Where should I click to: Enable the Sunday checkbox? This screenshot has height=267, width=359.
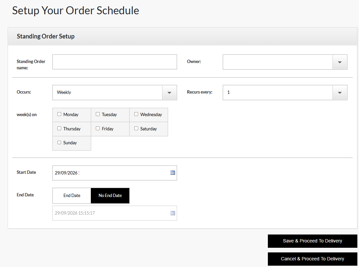pyautogui.click(x=59, y=142)
